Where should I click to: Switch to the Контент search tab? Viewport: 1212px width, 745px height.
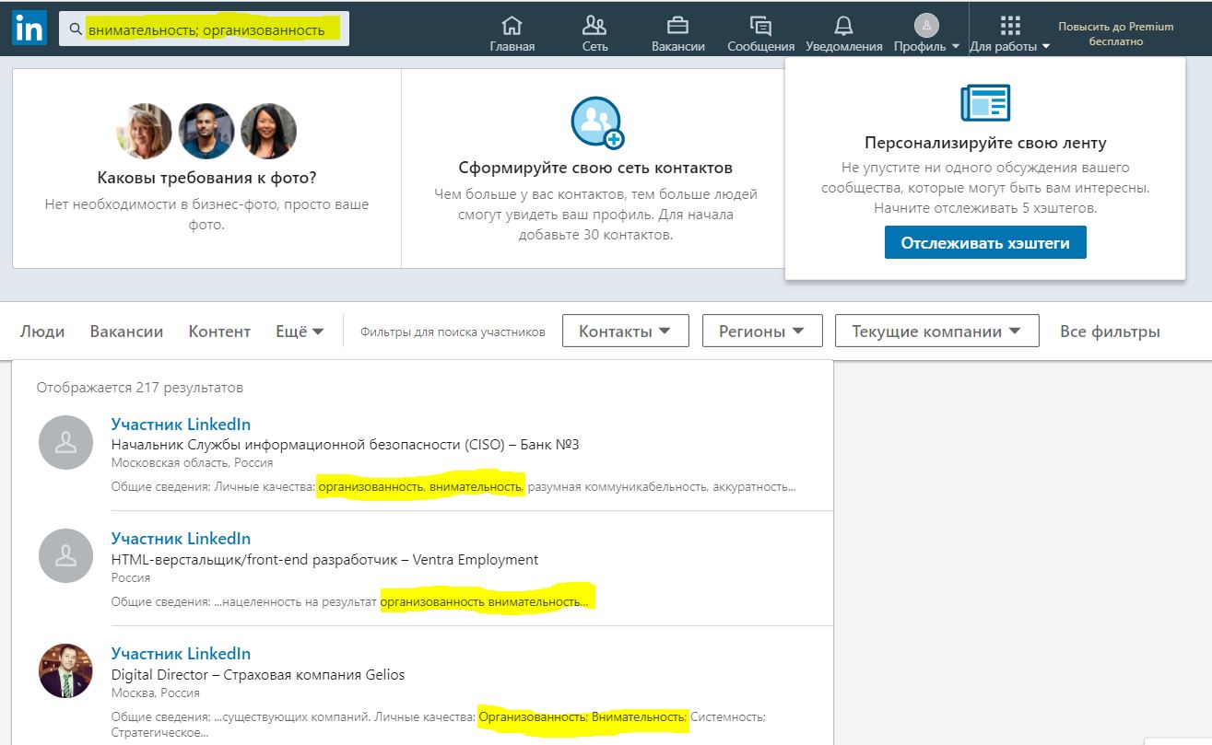click(x=219, y=332)
